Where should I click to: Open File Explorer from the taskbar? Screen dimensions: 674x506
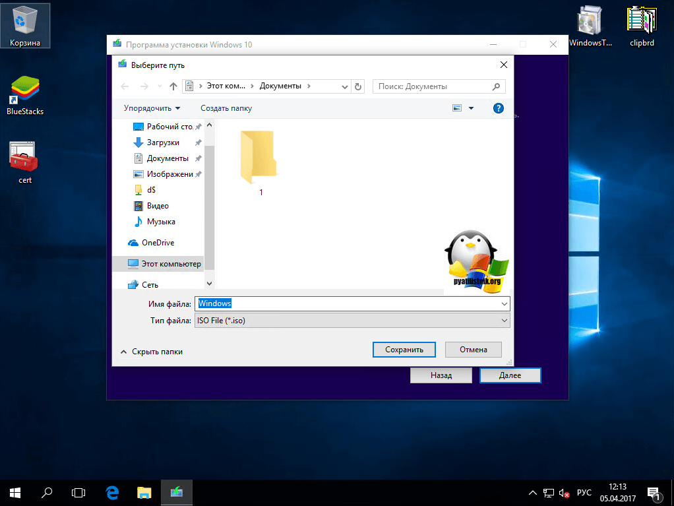point(144,492)
